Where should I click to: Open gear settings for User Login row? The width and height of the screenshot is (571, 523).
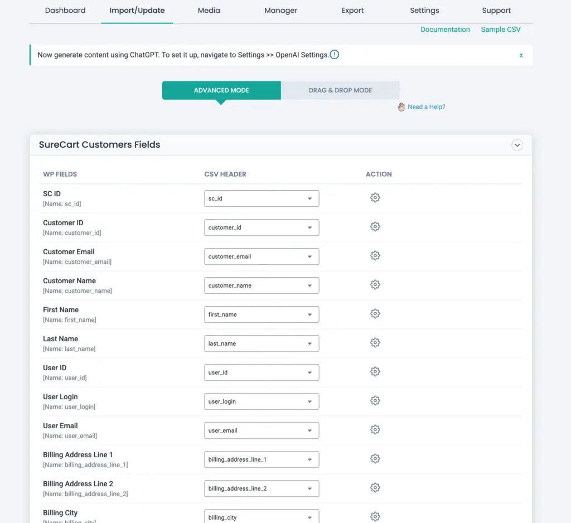(x=375, y=400)
